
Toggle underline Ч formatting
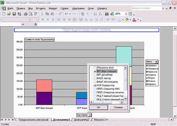[53, 20]
